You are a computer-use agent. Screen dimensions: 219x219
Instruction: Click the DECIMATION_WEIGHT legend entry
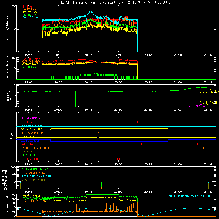click(x=35, y=173)
